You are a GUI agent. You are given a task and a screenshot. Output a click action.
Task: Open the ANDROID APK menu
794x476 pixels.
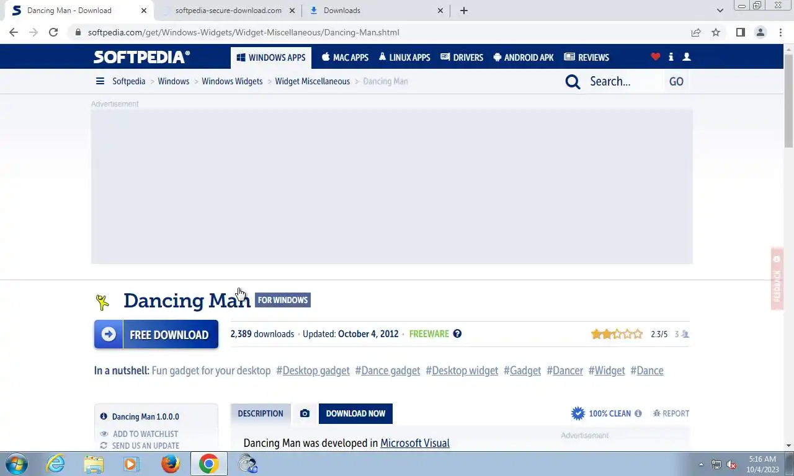point(524,58)
